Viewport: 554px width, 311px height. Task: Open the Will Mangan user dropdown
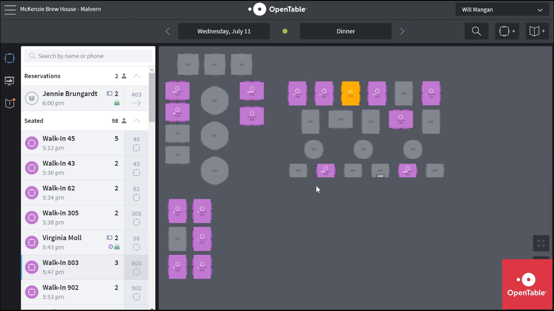coord(502,10)
